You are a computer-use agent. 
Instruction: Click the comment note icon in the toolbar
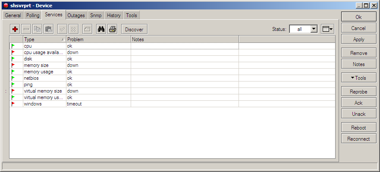[x=87, y=29]
